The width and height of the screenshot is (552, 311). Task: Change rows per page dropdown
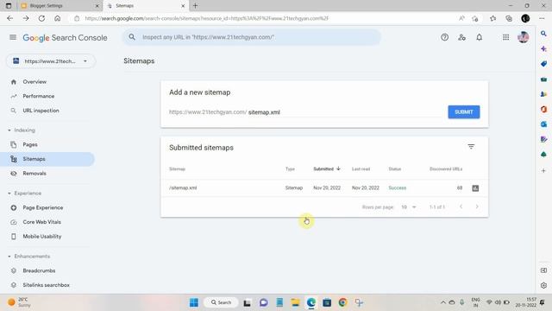pos(409,207)
